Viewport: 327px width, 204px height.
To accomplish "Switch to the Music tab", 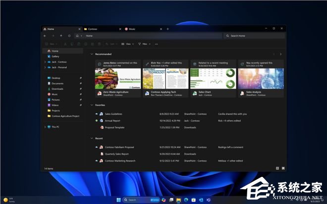I will pos(142,29).
